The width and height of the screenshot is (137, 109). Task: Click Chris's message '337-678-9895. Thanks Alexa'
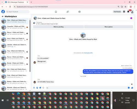(45, 82)
